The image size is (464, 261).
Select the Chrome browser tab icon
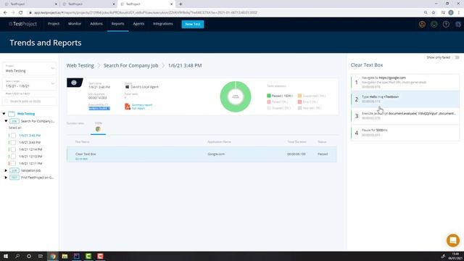click(98, 129)
